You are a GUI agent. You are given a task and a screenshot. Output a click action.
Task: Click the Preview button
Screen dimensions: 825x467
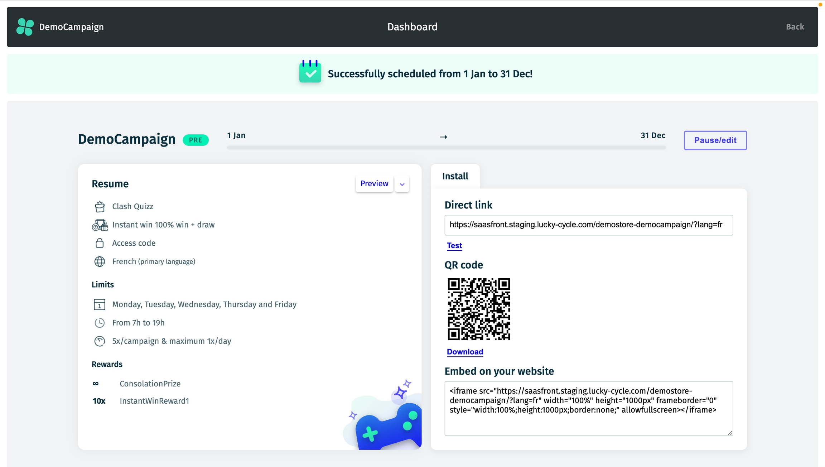coord(374,184)
